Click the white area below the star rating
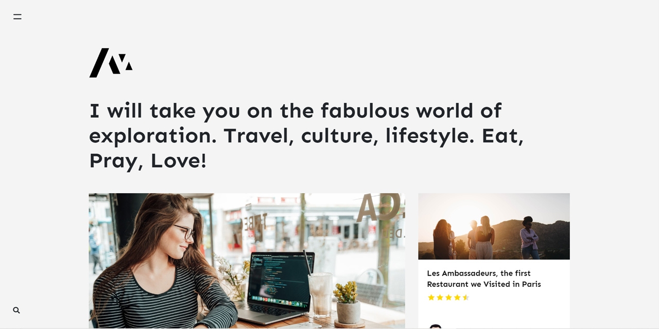Screen dimensions: 659x329 click(x=494, y=312)
